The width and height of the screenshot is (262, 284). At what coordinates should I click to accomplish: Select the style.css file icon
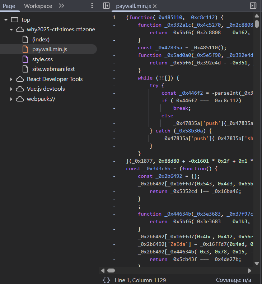pyautogui.click(x=25, y=59)
